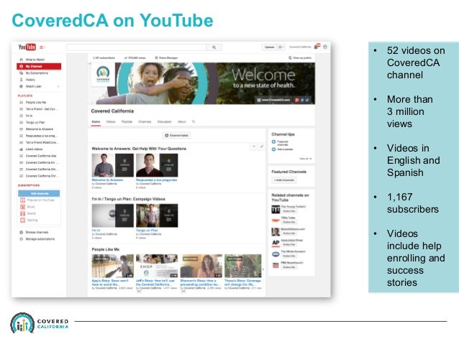Click the gear icon beside Manage subscriptions
This screenshot has height=344, width=459.
pyautogui.click(x=21, y=239)
